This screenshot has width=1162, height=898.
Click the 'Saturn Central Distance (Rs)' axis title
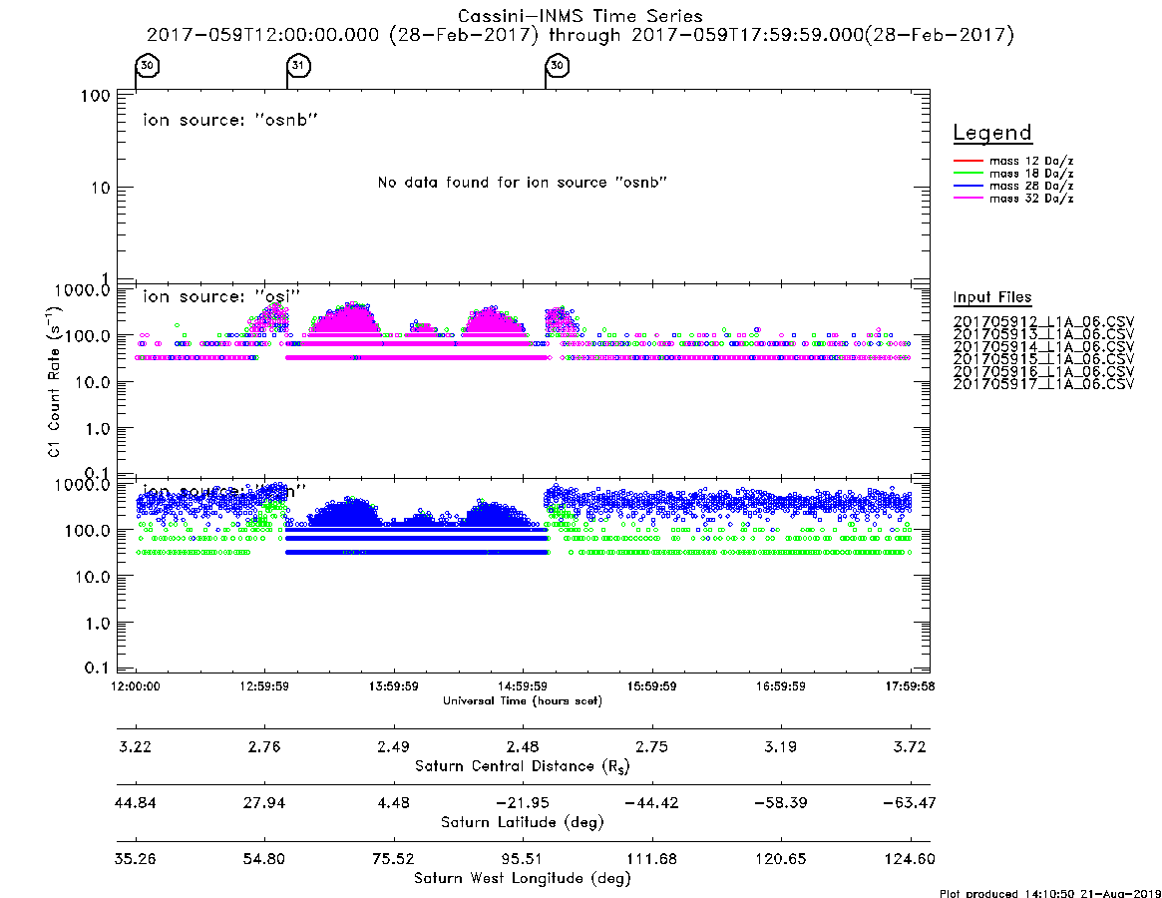(523, 766)
